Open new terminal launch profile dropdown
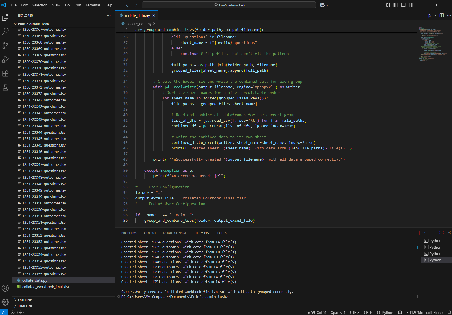Image resolution: width=452 pixels, height=315 pixels. click(x=424, y=233)
